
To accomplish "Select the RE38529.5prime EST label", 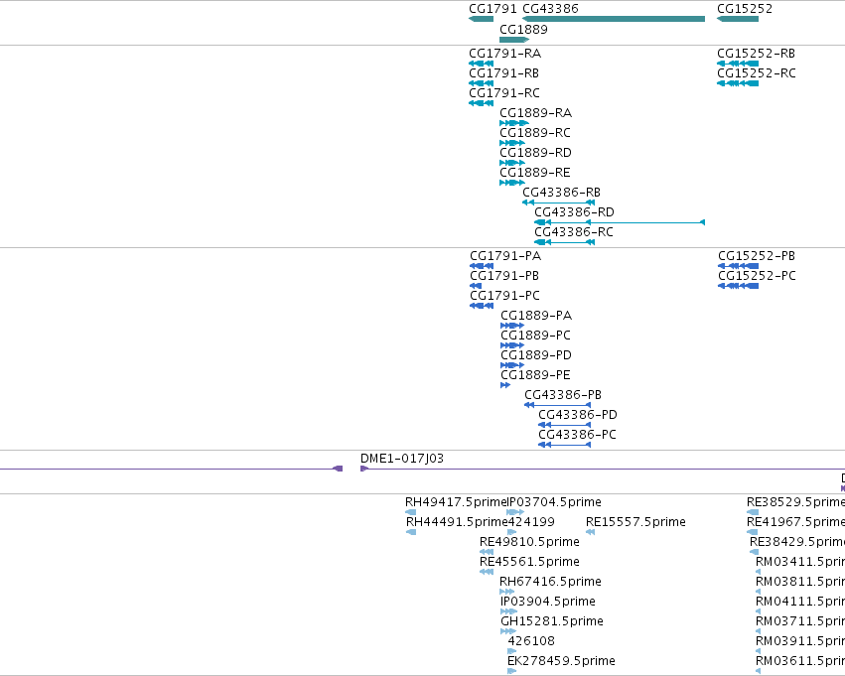I will [796, 502].
